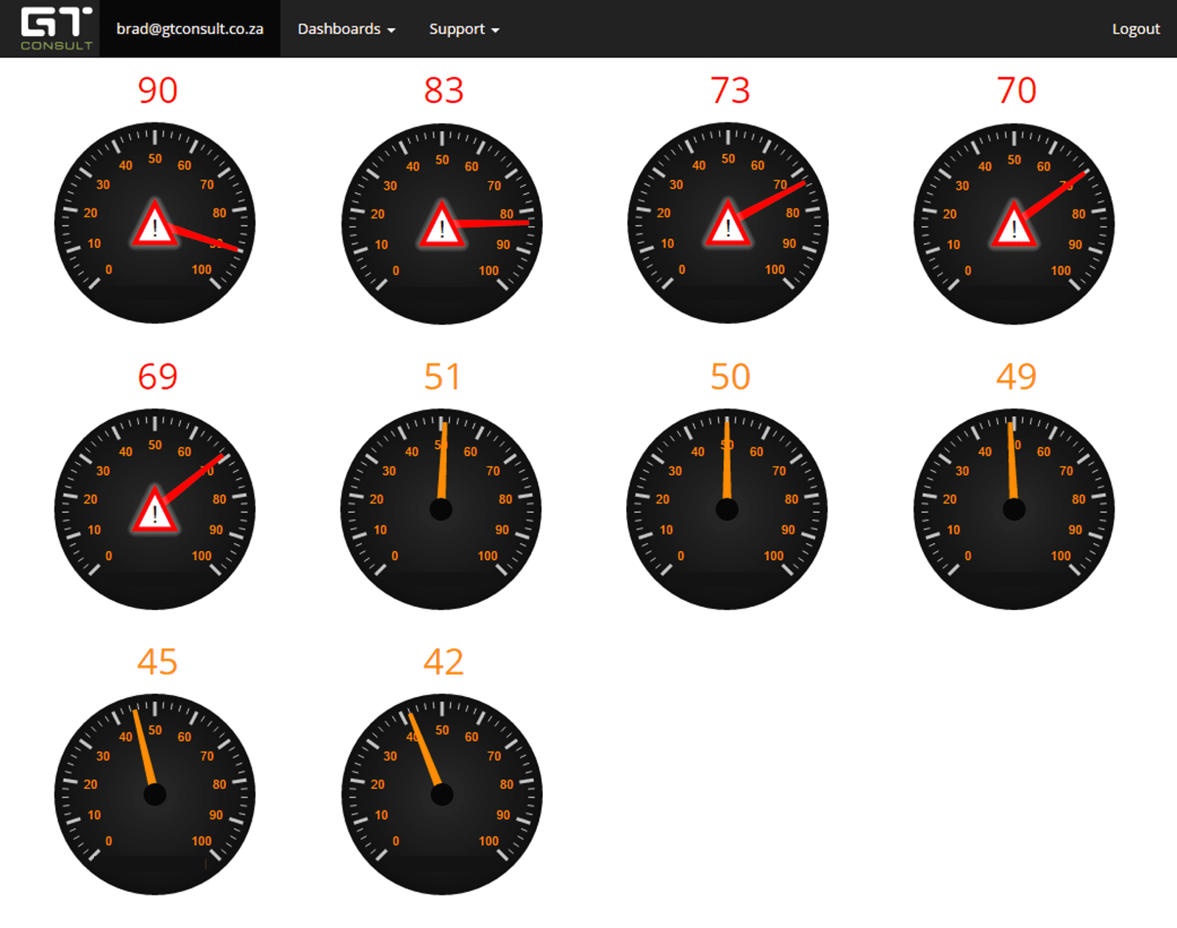Click the warning triangle on gauge 70
Viewport: 1177px width, 928px height.
pyautogui.click(x=1014, y=225)
